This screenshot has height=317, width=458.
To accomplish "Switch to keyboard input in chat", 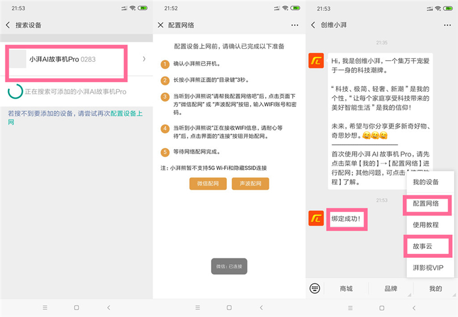I will [315, 289].
